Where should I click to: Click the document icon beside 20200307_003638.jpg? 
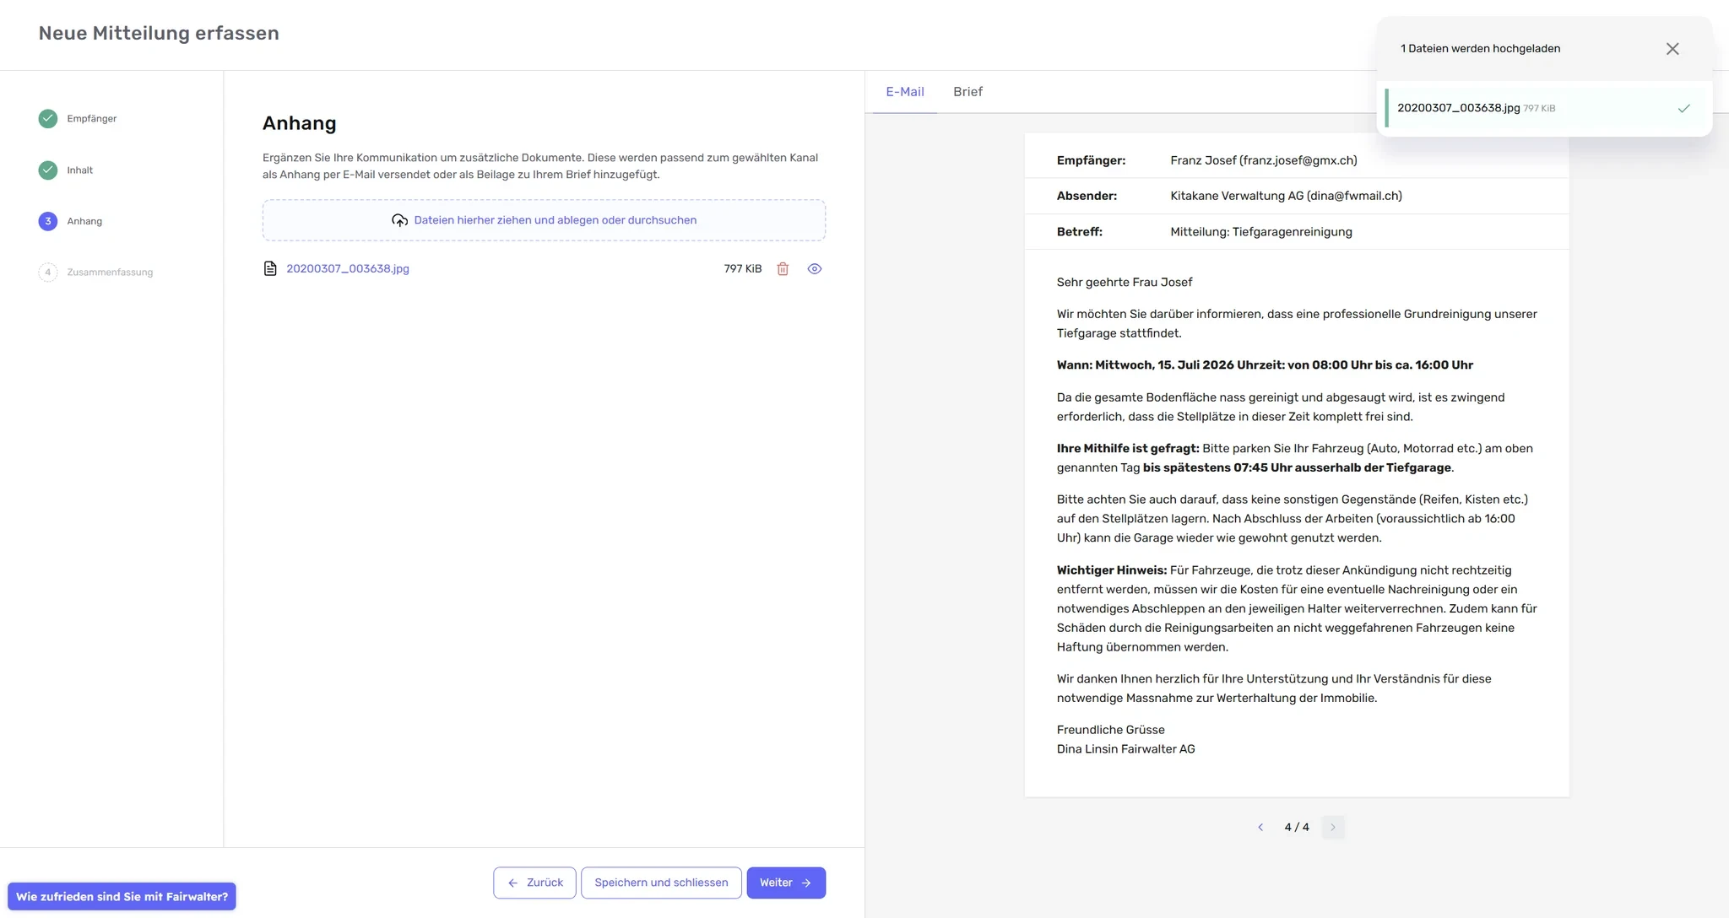click(x=270, y=268)
